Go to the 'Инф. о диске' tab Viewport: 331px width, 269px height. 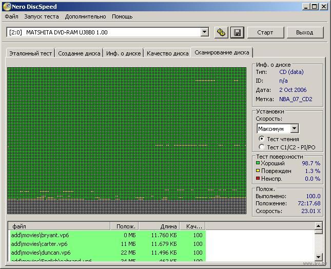click(123, 53)
